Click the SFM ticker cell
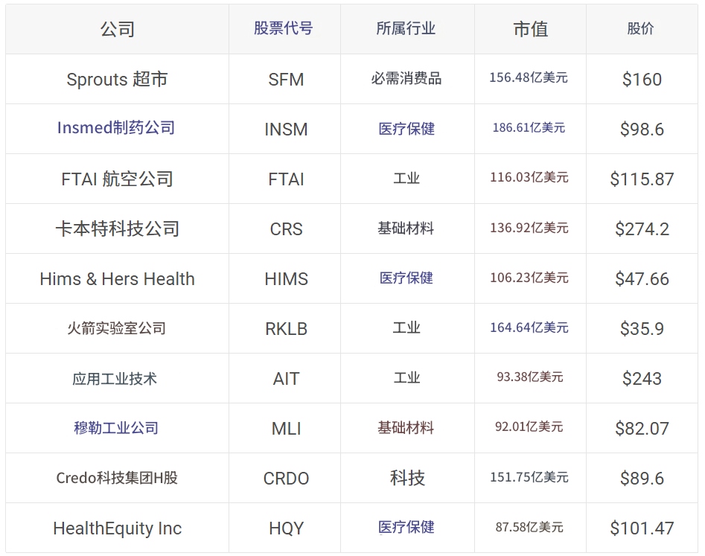 click(x=284, y=78)
